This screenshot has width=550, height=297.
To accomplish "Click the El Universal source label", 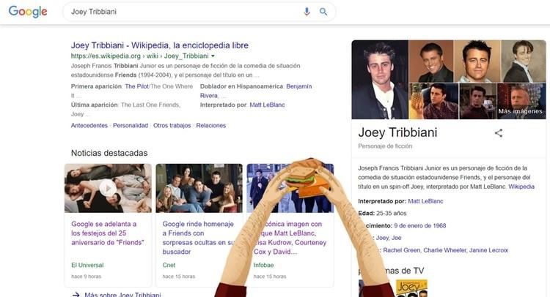I will tap(87, 265).
